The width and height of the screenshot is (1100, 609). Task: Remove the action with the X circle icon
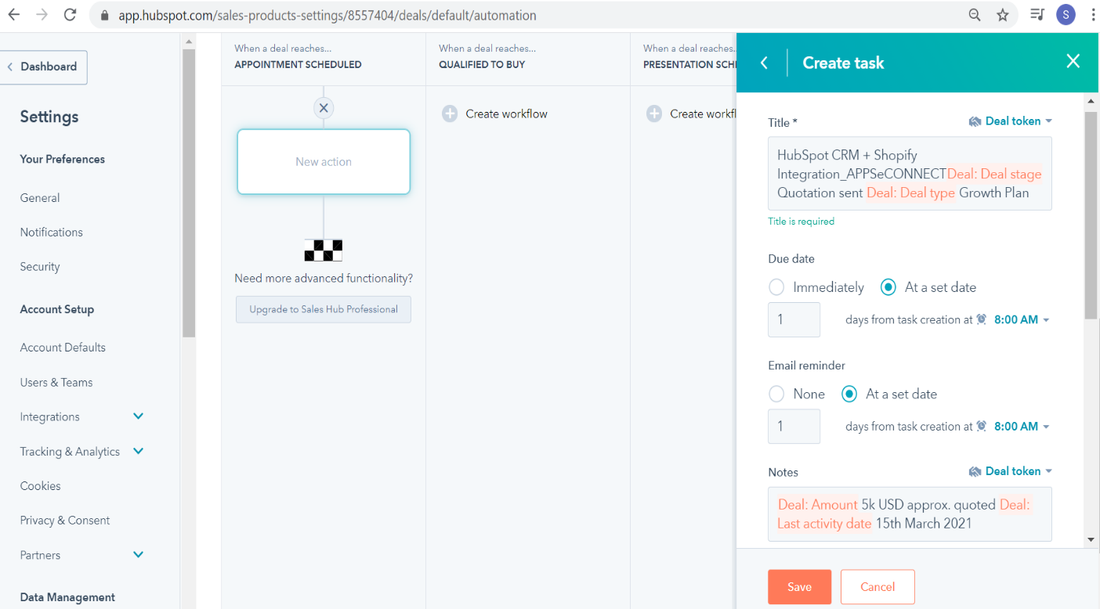pyautogui.click(x=324, y=108)
